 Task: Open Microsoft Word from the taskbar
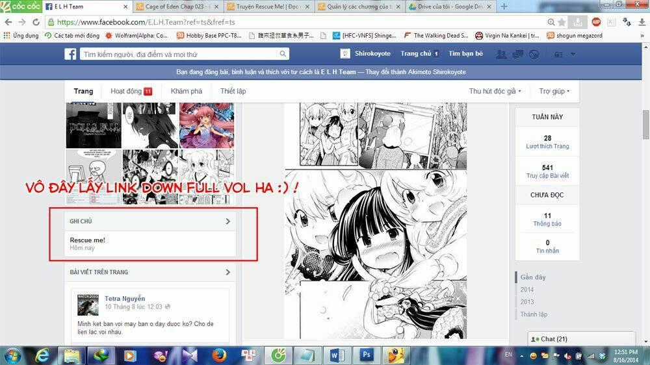[x=337, y=355]
